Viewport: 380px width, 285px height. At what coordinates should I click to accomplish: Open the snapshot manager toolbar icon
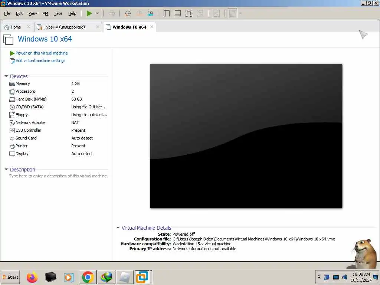[x=150, y=13]
